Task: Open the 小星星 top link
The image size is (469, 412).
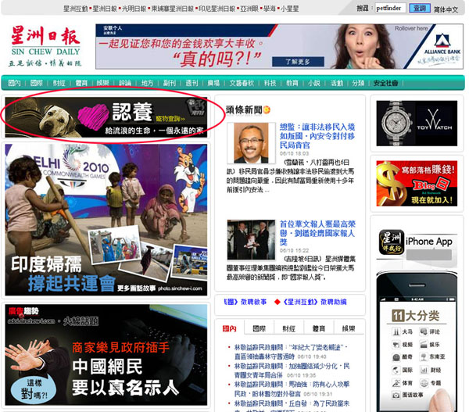Action: (x=289, y=9)
